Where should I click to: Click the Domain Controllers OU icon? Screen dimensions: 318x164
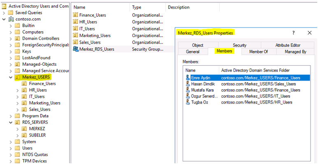(x=17, y=39)
